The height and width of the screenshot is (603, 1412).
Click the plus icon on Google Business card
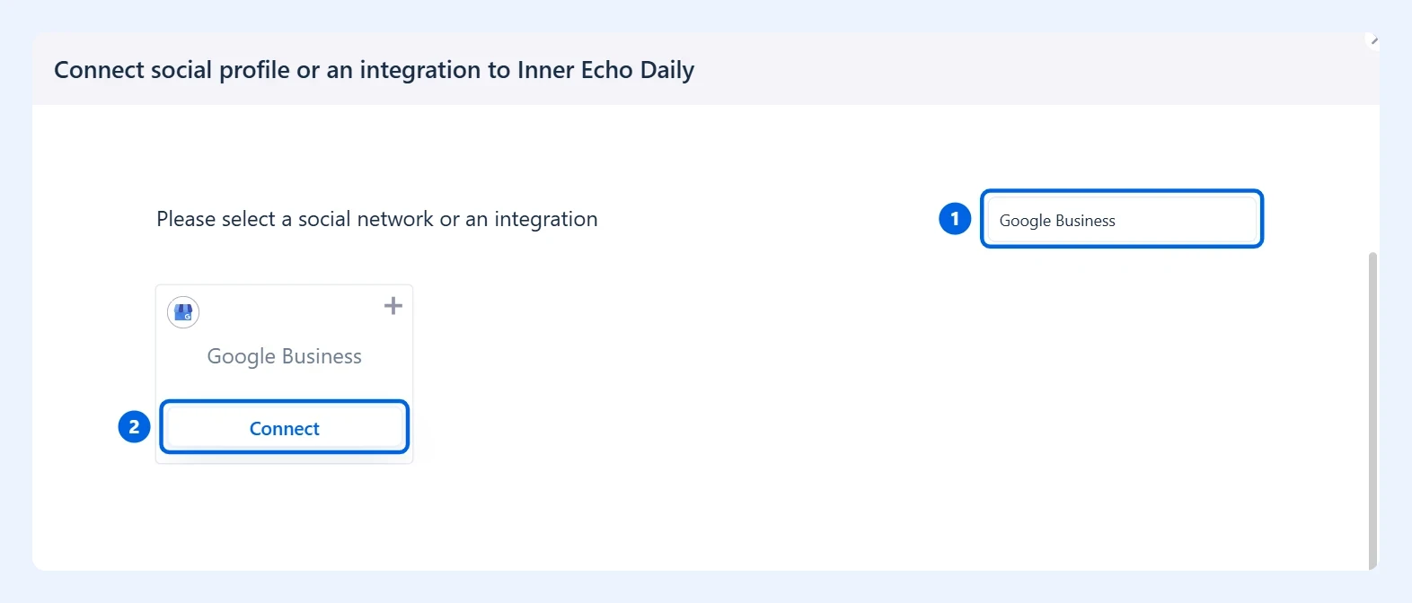tap(393, 306)
